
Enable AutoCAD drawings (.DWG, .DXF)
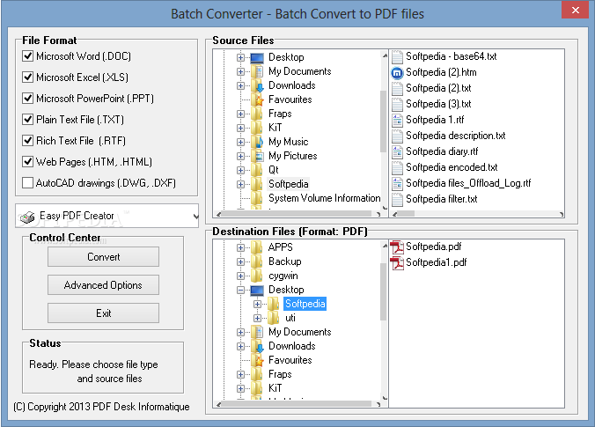[x=27, y=183]
